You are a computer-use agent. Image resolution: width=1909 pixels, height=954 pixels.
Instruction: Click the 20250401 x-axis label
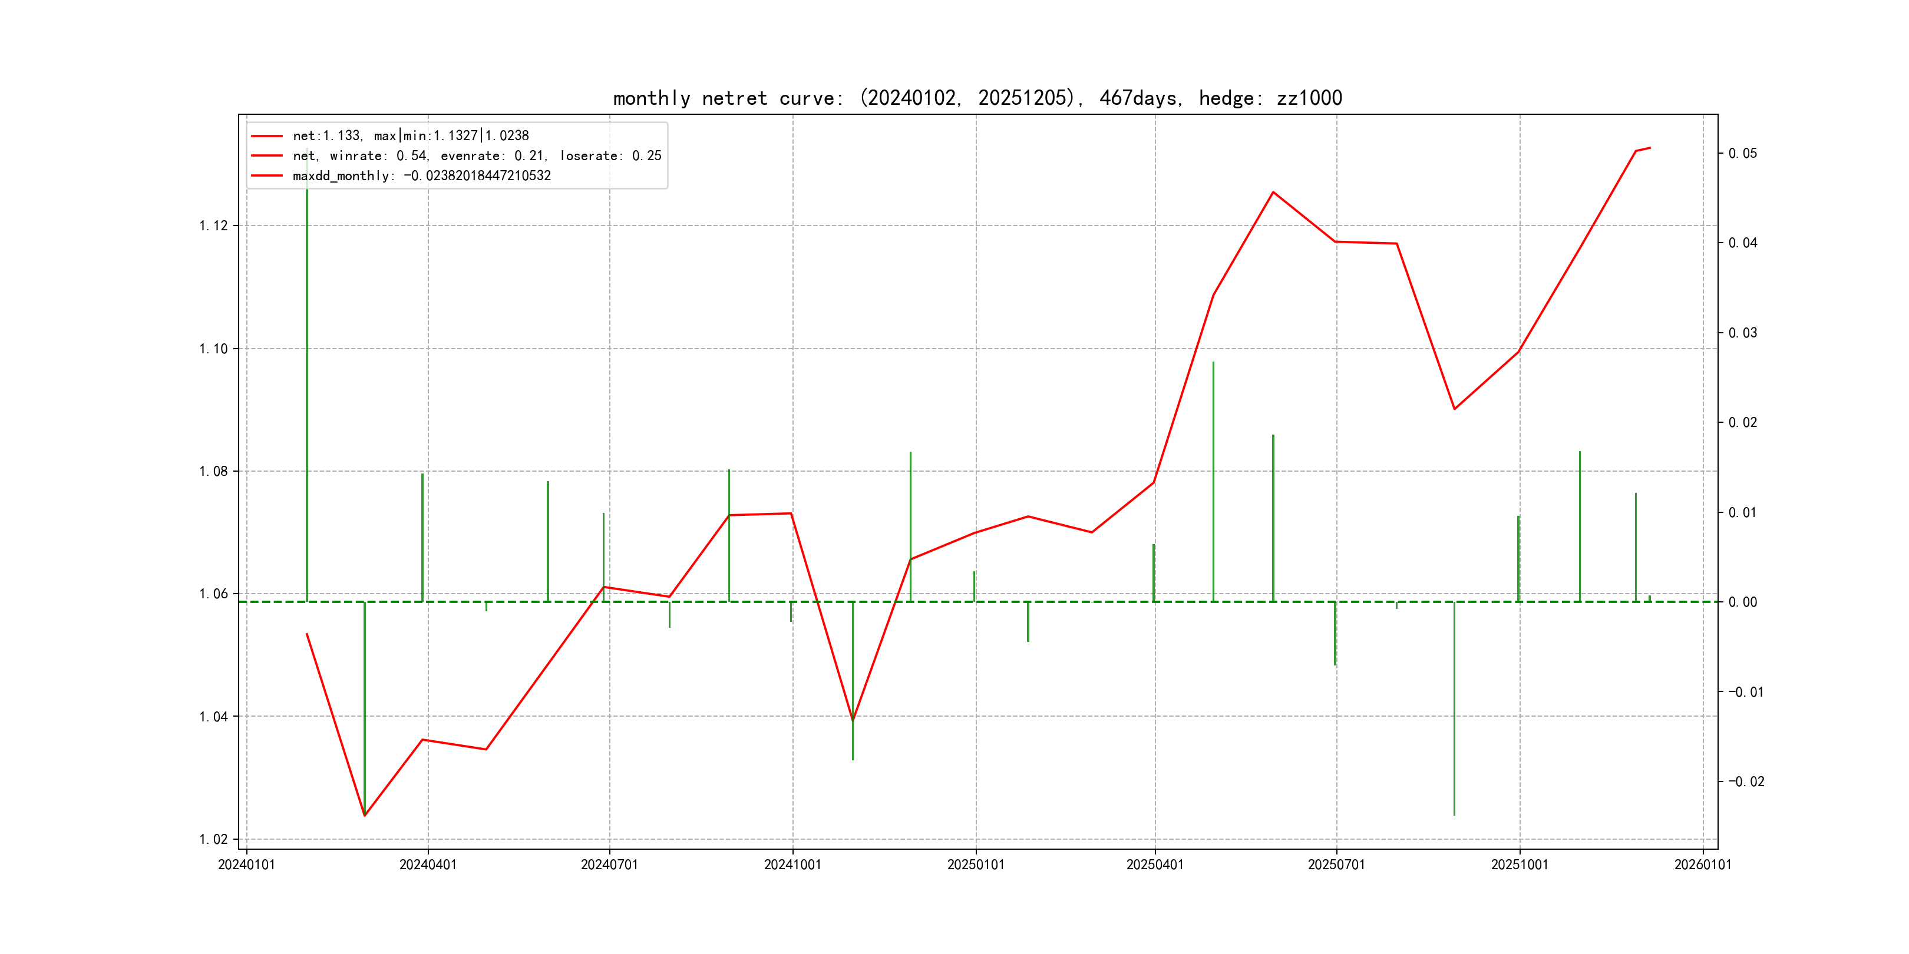1155,864
